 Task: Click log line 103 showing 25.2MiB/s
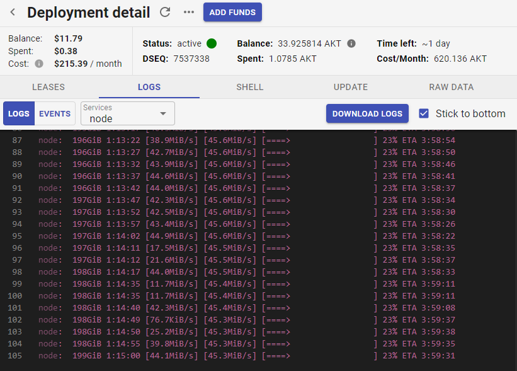click(x=258, y=332)
